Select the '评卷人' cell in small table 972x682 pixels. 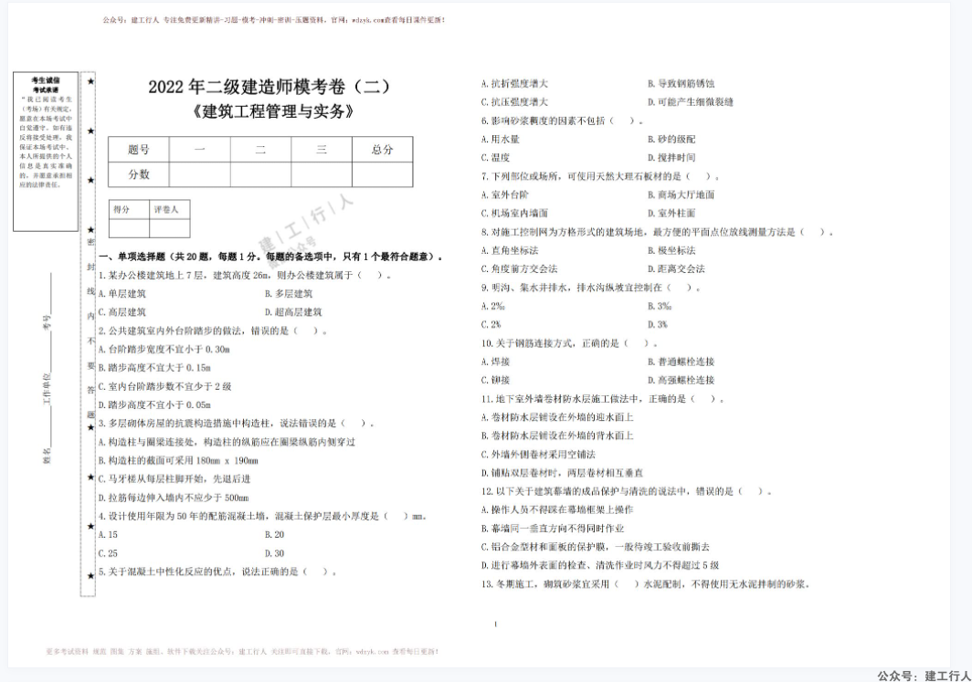point(169,209)
